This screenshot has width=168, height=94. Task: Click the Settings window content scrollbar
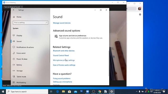(x=109, y=63)
